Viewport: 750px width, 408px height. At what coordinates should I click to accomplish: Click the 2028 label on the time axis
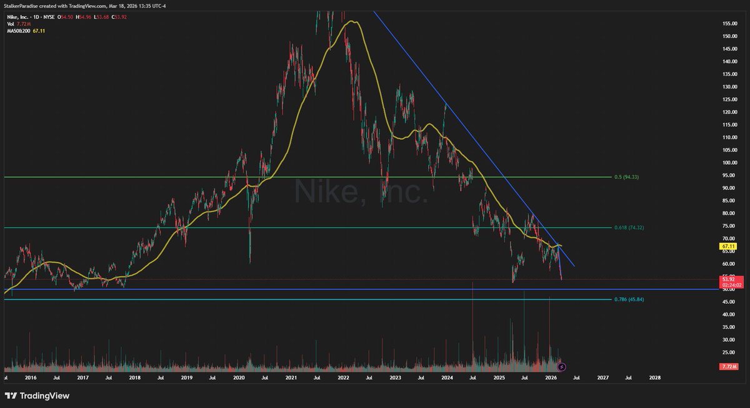(655, 377)
